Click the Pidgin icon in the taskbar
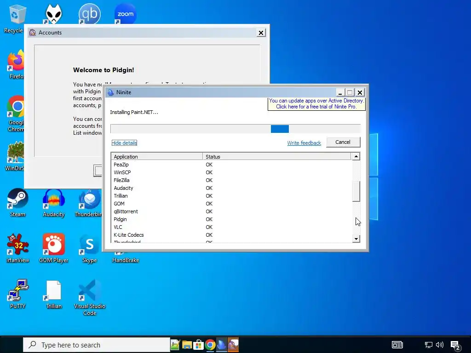Screen dimensions: 471x353 (x=233, y=345)
